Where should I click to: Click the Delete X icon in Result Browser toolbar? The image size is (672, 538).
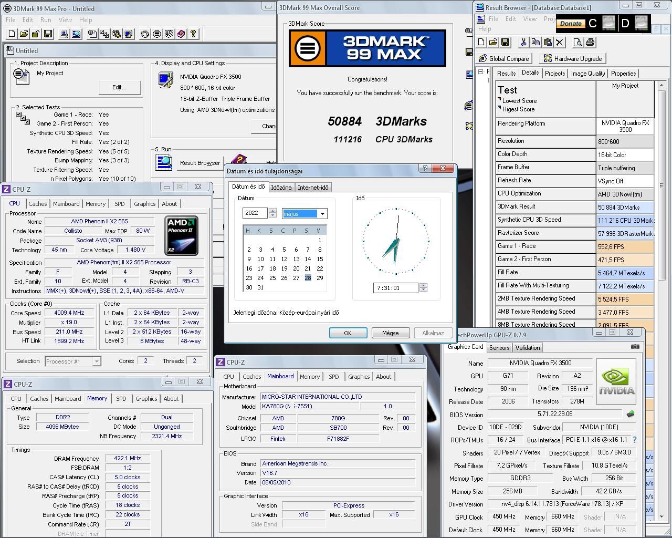click(560, 43)
